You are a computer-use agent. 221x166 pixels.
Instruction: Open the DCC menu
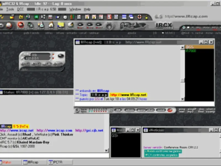(20, 9)
